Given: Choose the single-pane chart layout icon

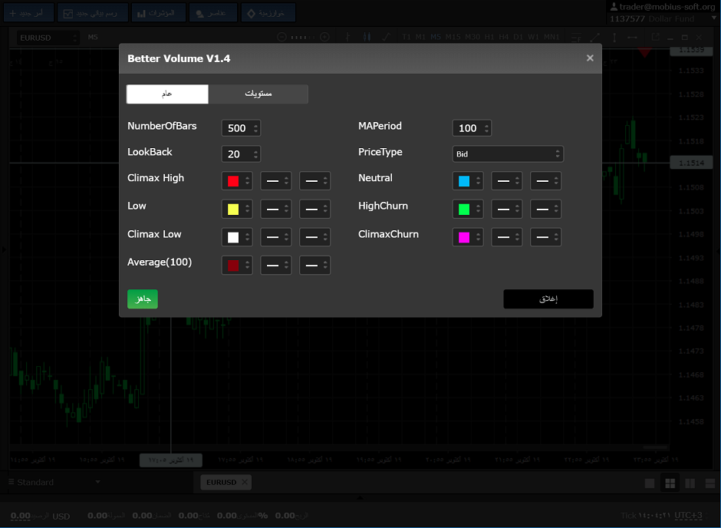Looking at the screenshot, I should click(x=650, y=483).
